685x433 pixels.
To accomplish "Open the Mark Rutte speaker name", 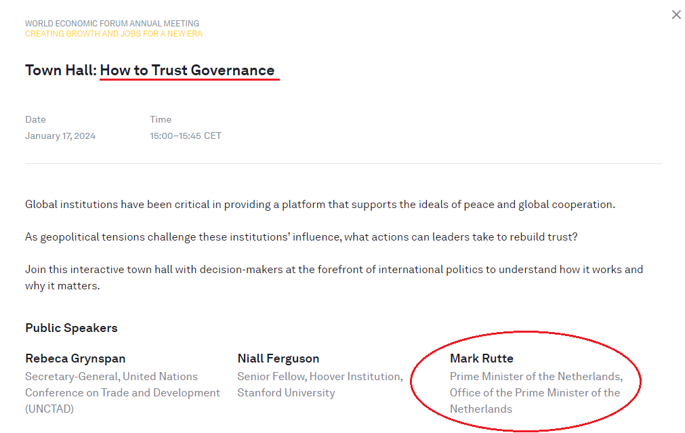I will (x=482, y=358).
